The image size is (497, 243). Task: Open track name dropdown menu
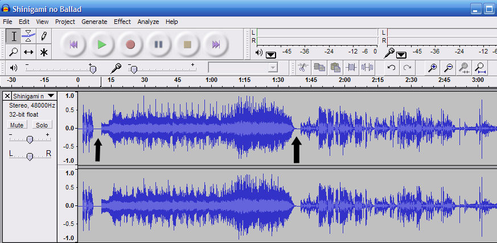51,96
